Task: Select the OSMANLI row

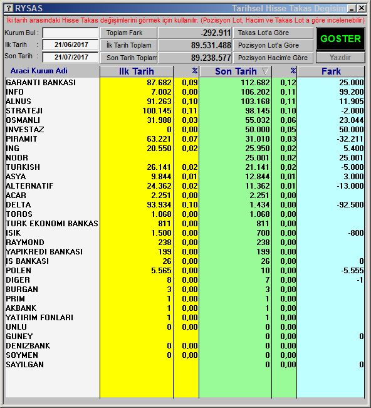Action: 185,120
